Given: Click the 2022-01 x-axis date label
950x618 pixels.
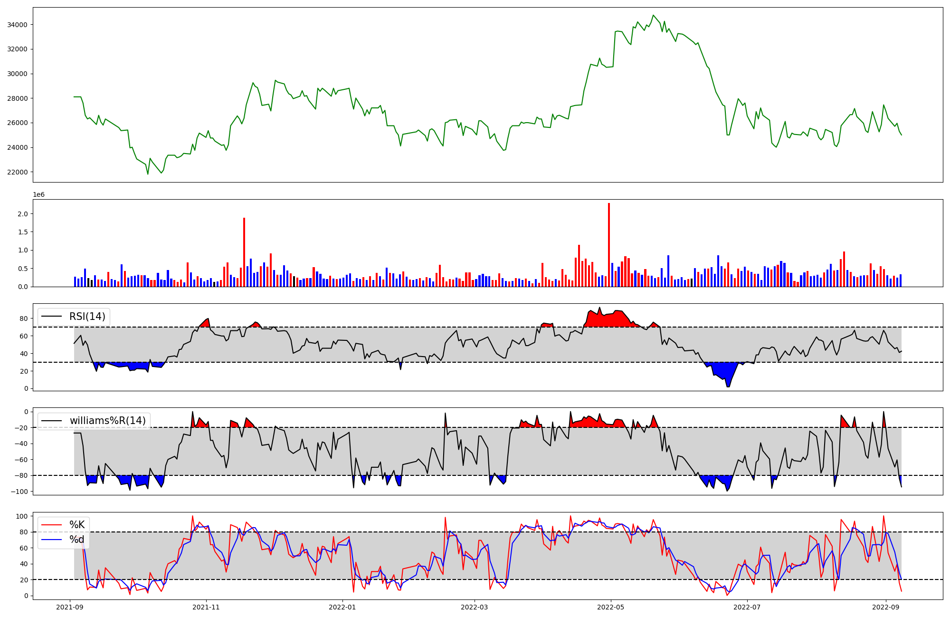Looking at the screenshot, I should click(342, 607).
